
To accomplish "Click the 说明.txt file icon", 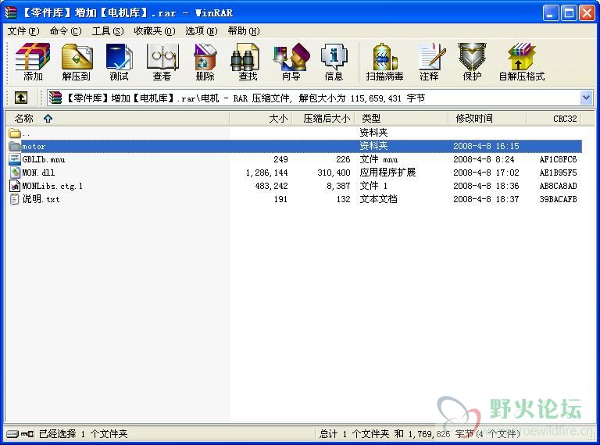I will 15,199.
